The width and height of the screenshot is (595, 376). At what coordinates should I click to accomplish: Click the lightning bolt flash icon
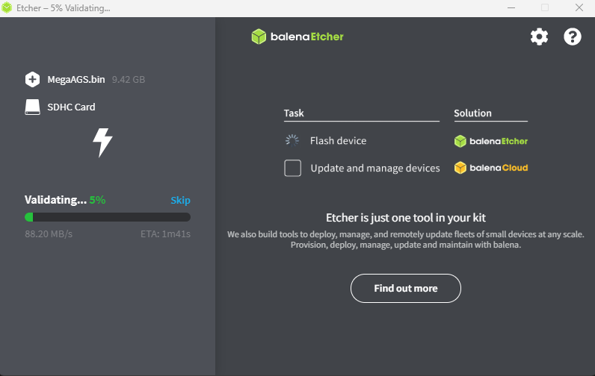102,142
